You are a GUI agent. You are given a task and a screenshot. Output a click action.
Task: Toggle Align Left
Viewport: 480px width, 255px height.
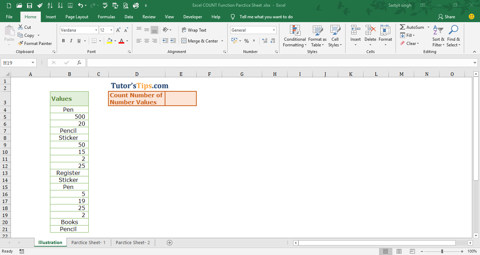tap(139, 41)
